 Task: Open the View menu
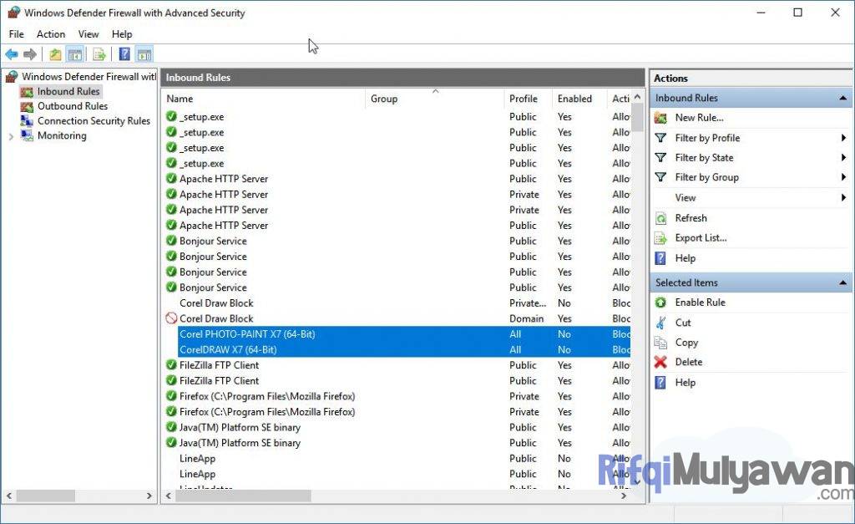click(x=89, y=34)
